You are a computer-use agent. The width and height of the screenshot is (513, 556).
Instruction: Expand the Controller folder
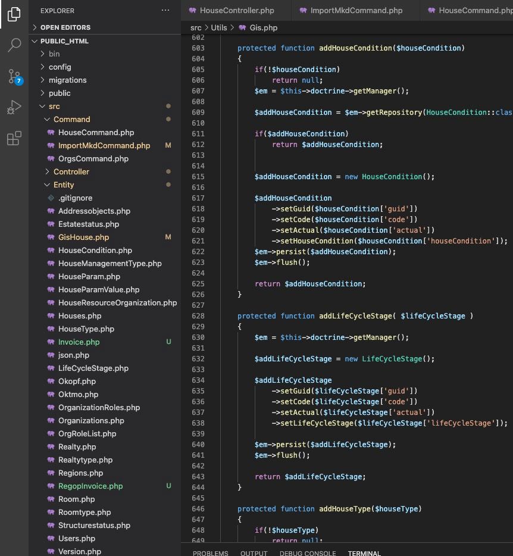(x=105, y=172)
